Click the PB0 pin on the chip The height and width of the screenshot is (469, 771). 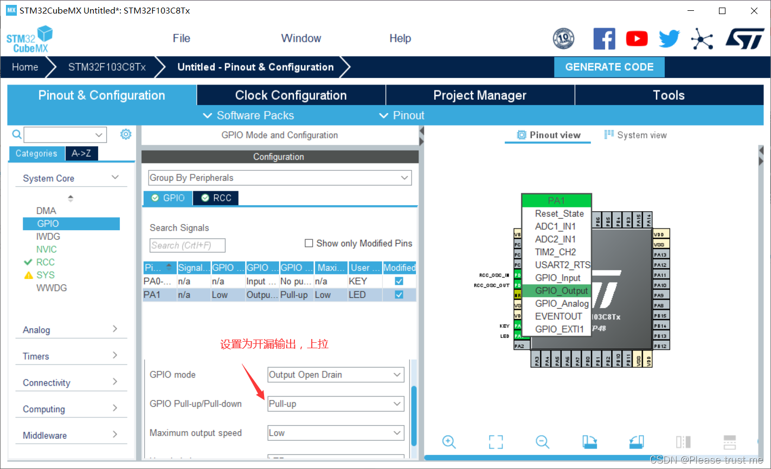click(x=587, y=359)
